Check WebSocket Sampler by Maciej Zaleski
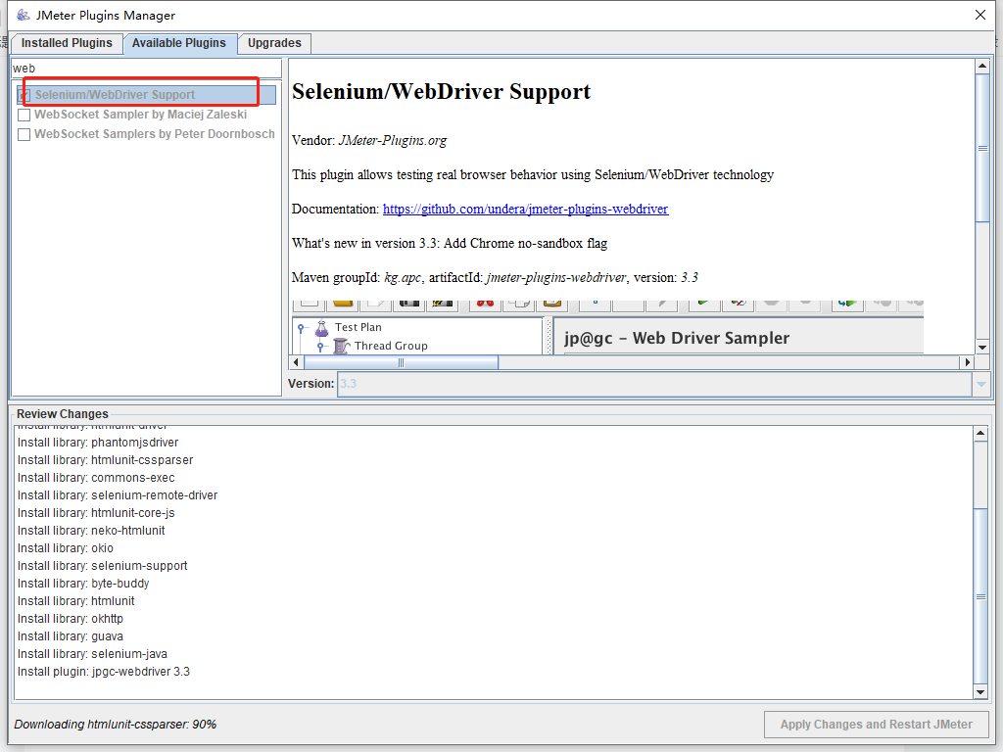 [24, 115]
